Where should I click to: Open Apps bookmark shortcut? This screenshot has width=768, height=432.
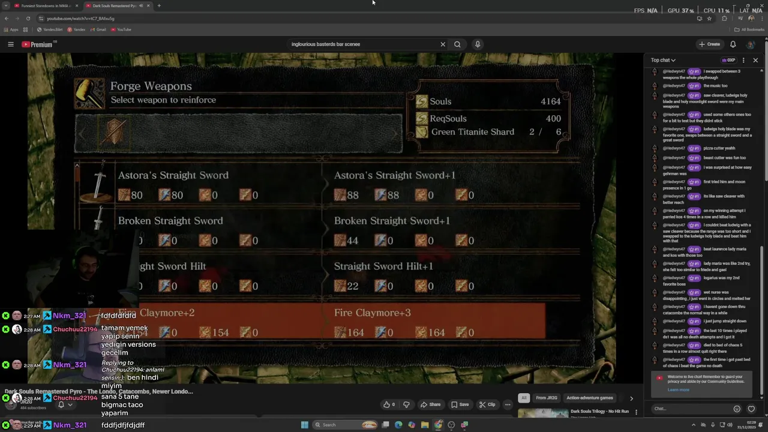click(x=11, y=29)
